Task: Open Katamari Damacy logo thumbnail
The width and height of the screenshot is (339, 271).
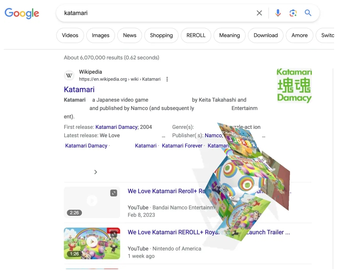Action: point(294,85)
